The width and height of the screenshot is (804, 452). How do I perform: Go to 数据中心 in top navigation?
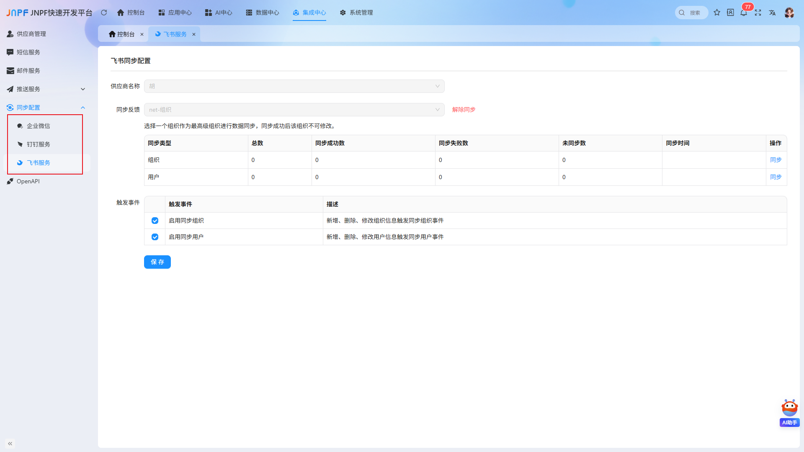tap(263, 13)
